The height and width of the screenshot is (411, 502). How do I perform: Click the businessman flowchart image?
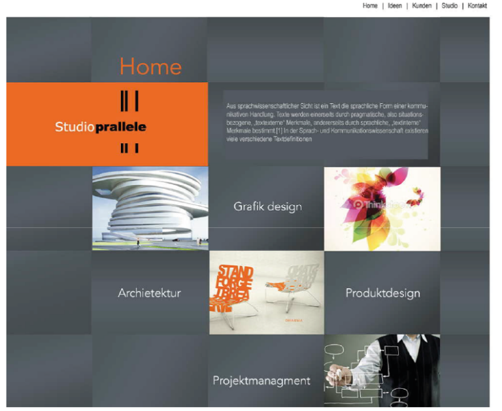click(382, 370)
